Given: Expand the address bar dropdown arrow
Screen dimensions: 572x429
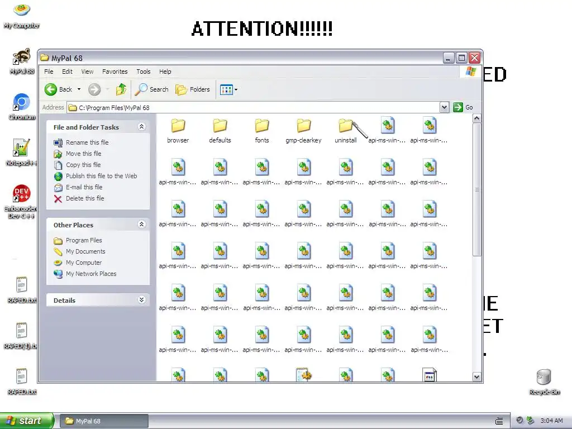Looking at the screenshot, I should pos(444,108).
